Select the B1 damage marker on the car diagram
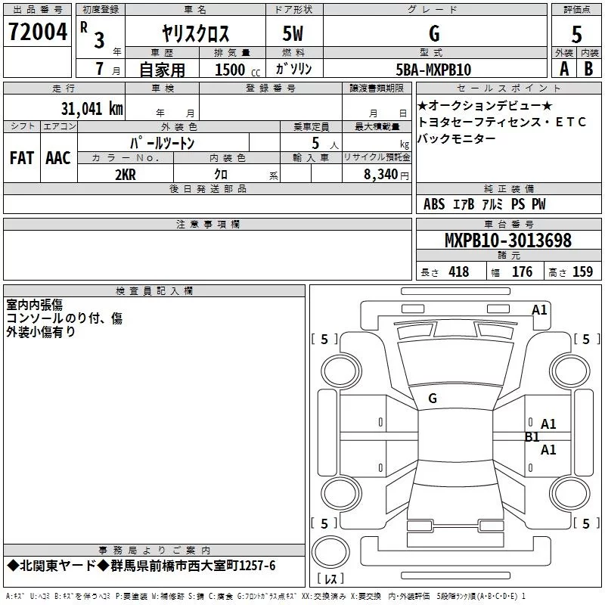 [532, 437]
